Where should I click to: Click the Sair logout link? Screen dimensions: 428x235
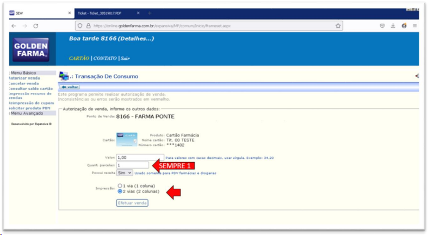[125, 58]
